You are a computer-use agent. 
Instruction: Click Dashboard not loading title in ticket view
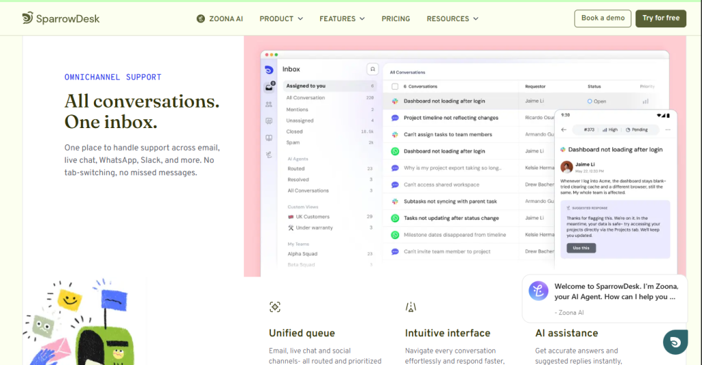[x=615, y=150]
